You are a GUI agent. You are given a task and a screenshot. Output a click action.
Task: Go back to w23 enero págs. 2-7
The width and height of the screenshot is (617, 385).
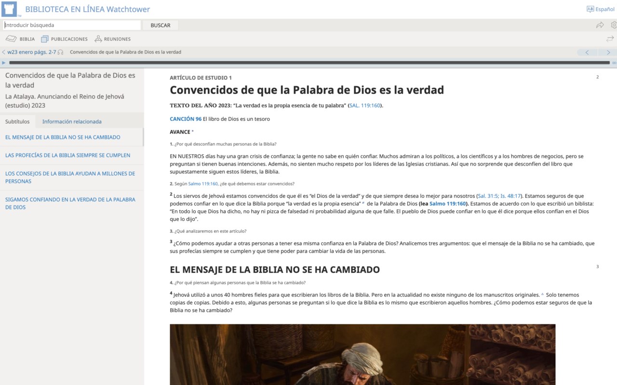[29, 52]
